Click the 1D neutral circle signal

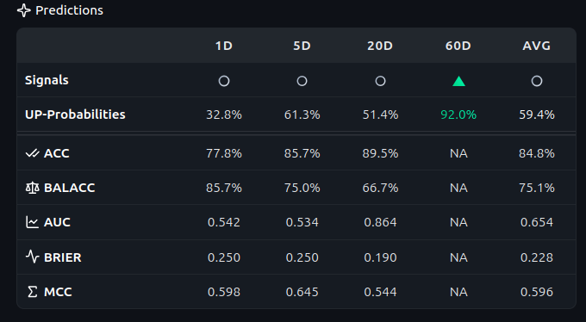224,81
